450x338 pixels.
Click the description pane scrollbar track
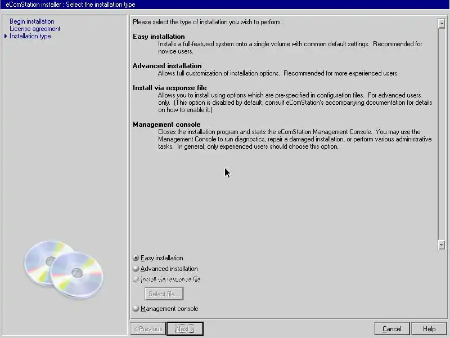pos(442,134)
